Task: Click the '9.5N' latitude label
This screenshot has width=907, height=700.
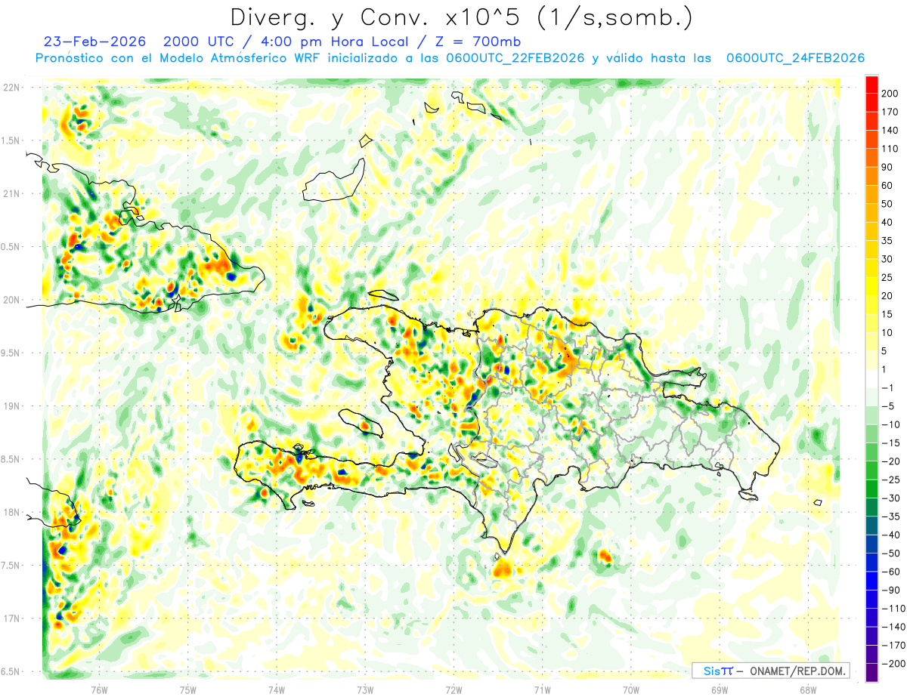Action: 11,353
